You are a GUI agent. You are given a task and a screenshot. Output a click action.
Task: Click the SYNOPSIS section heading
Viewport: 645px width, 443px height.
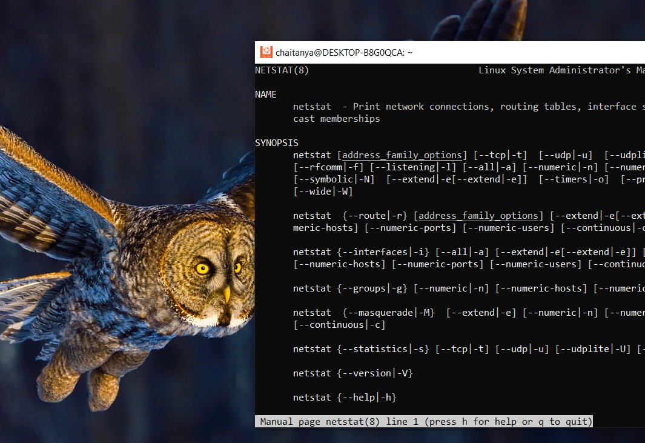click(x=276, y=142)
